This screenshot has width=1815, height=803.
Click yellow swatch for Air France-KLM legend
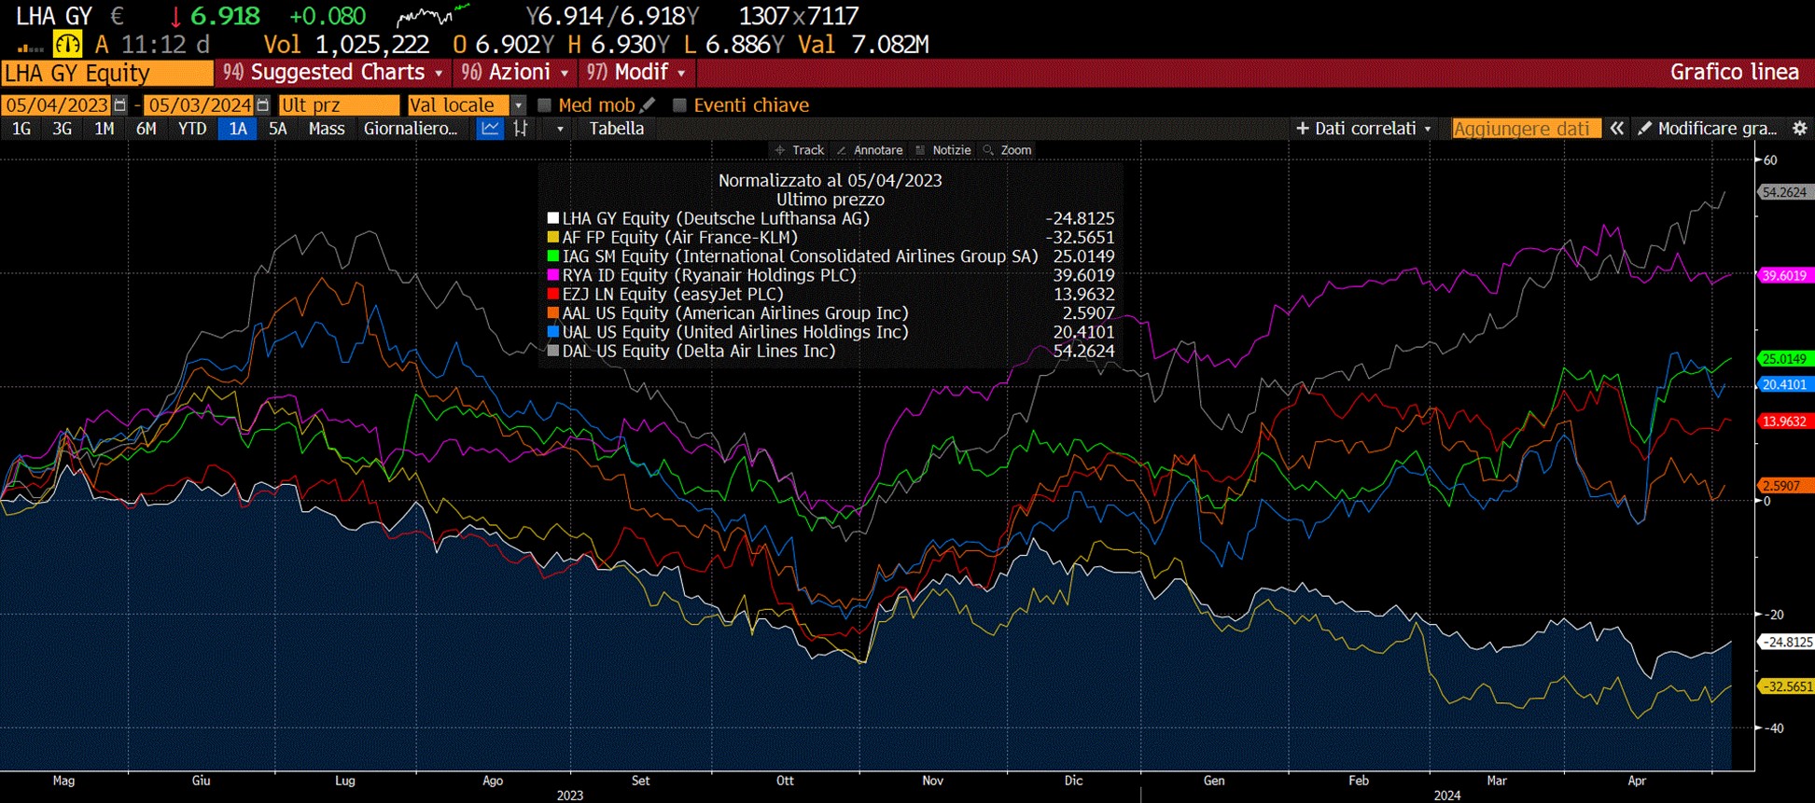552,238
